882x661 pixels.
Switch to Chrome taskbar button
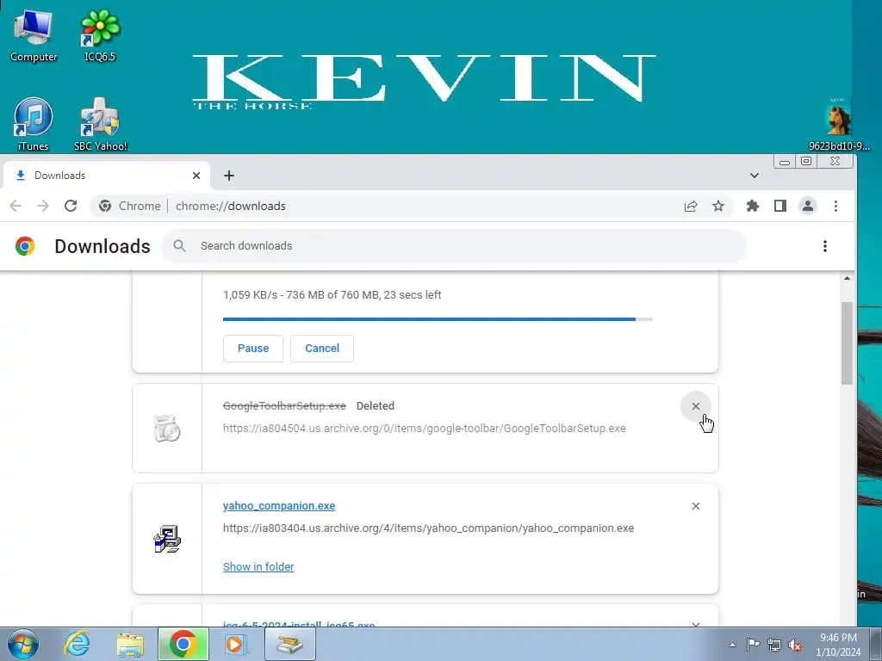coord(183,644)
